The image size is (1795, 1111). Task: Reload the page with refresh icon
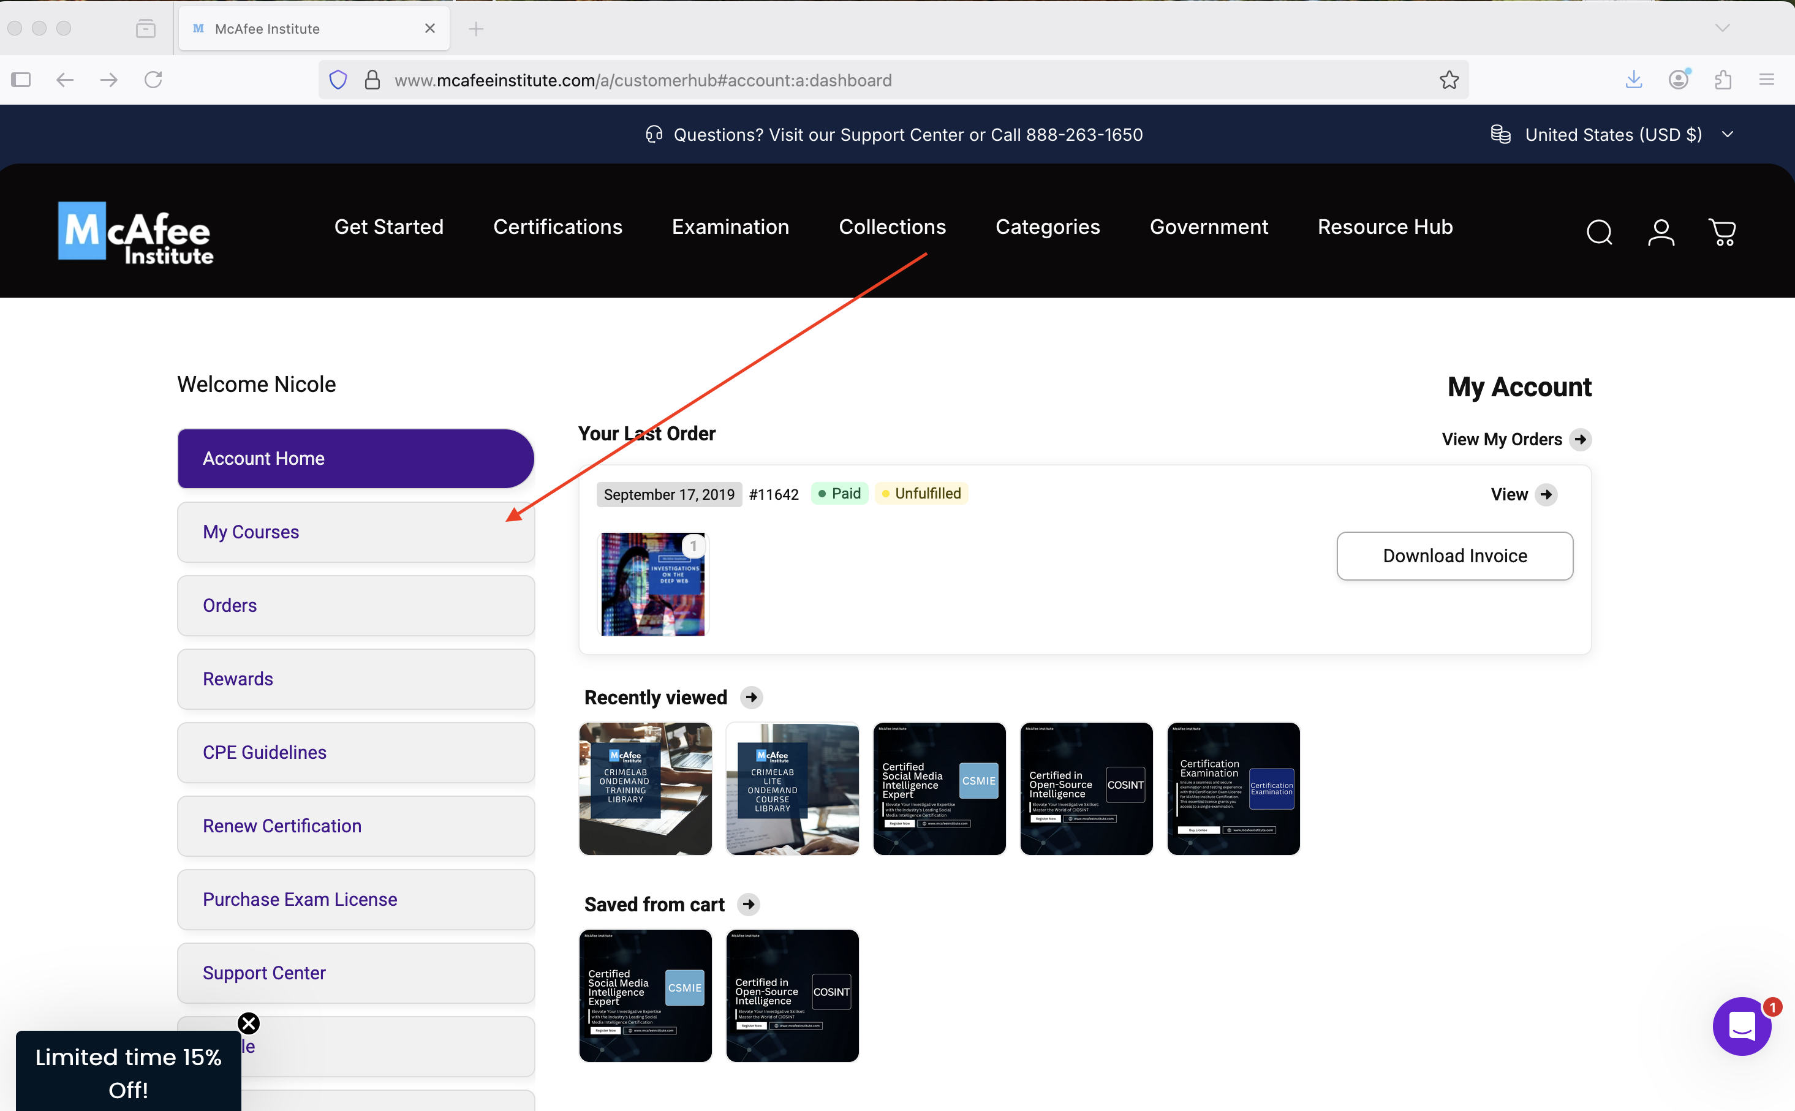153,80
